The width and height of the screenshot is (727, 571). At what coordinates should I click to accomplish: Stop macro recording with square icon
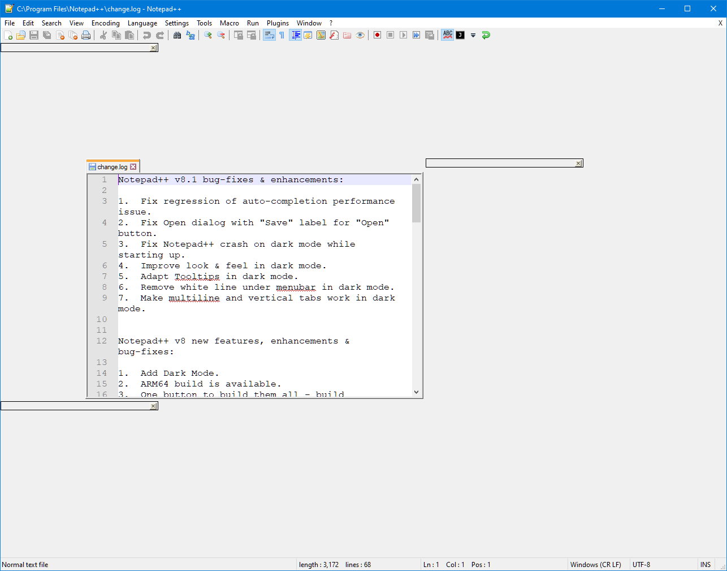[x=391, y=35]
